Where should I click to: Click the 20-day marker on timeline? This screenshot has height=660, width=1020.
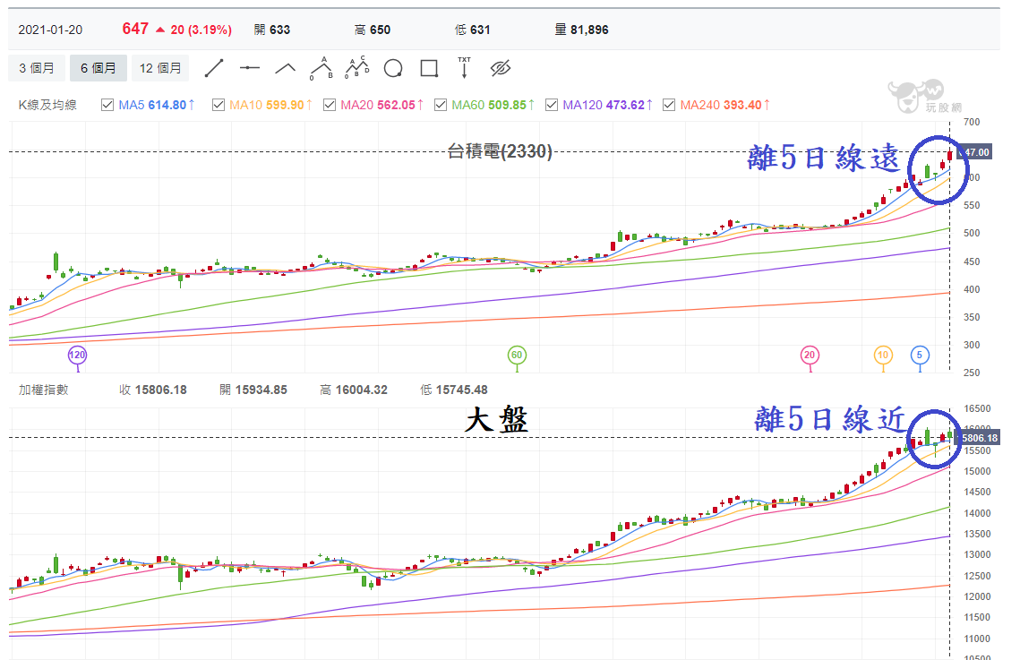tap(810, 355)
